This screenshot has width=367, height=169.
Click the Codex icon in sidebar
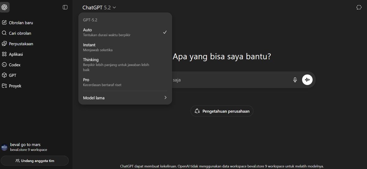click(x=4, y=65)
